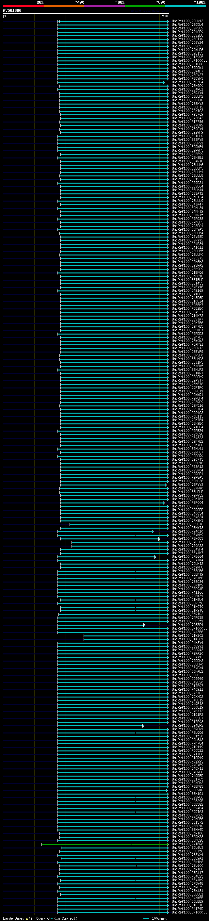
Task: Click the UniRef100_C4XW55 label
Action: [x=187, y=898]
